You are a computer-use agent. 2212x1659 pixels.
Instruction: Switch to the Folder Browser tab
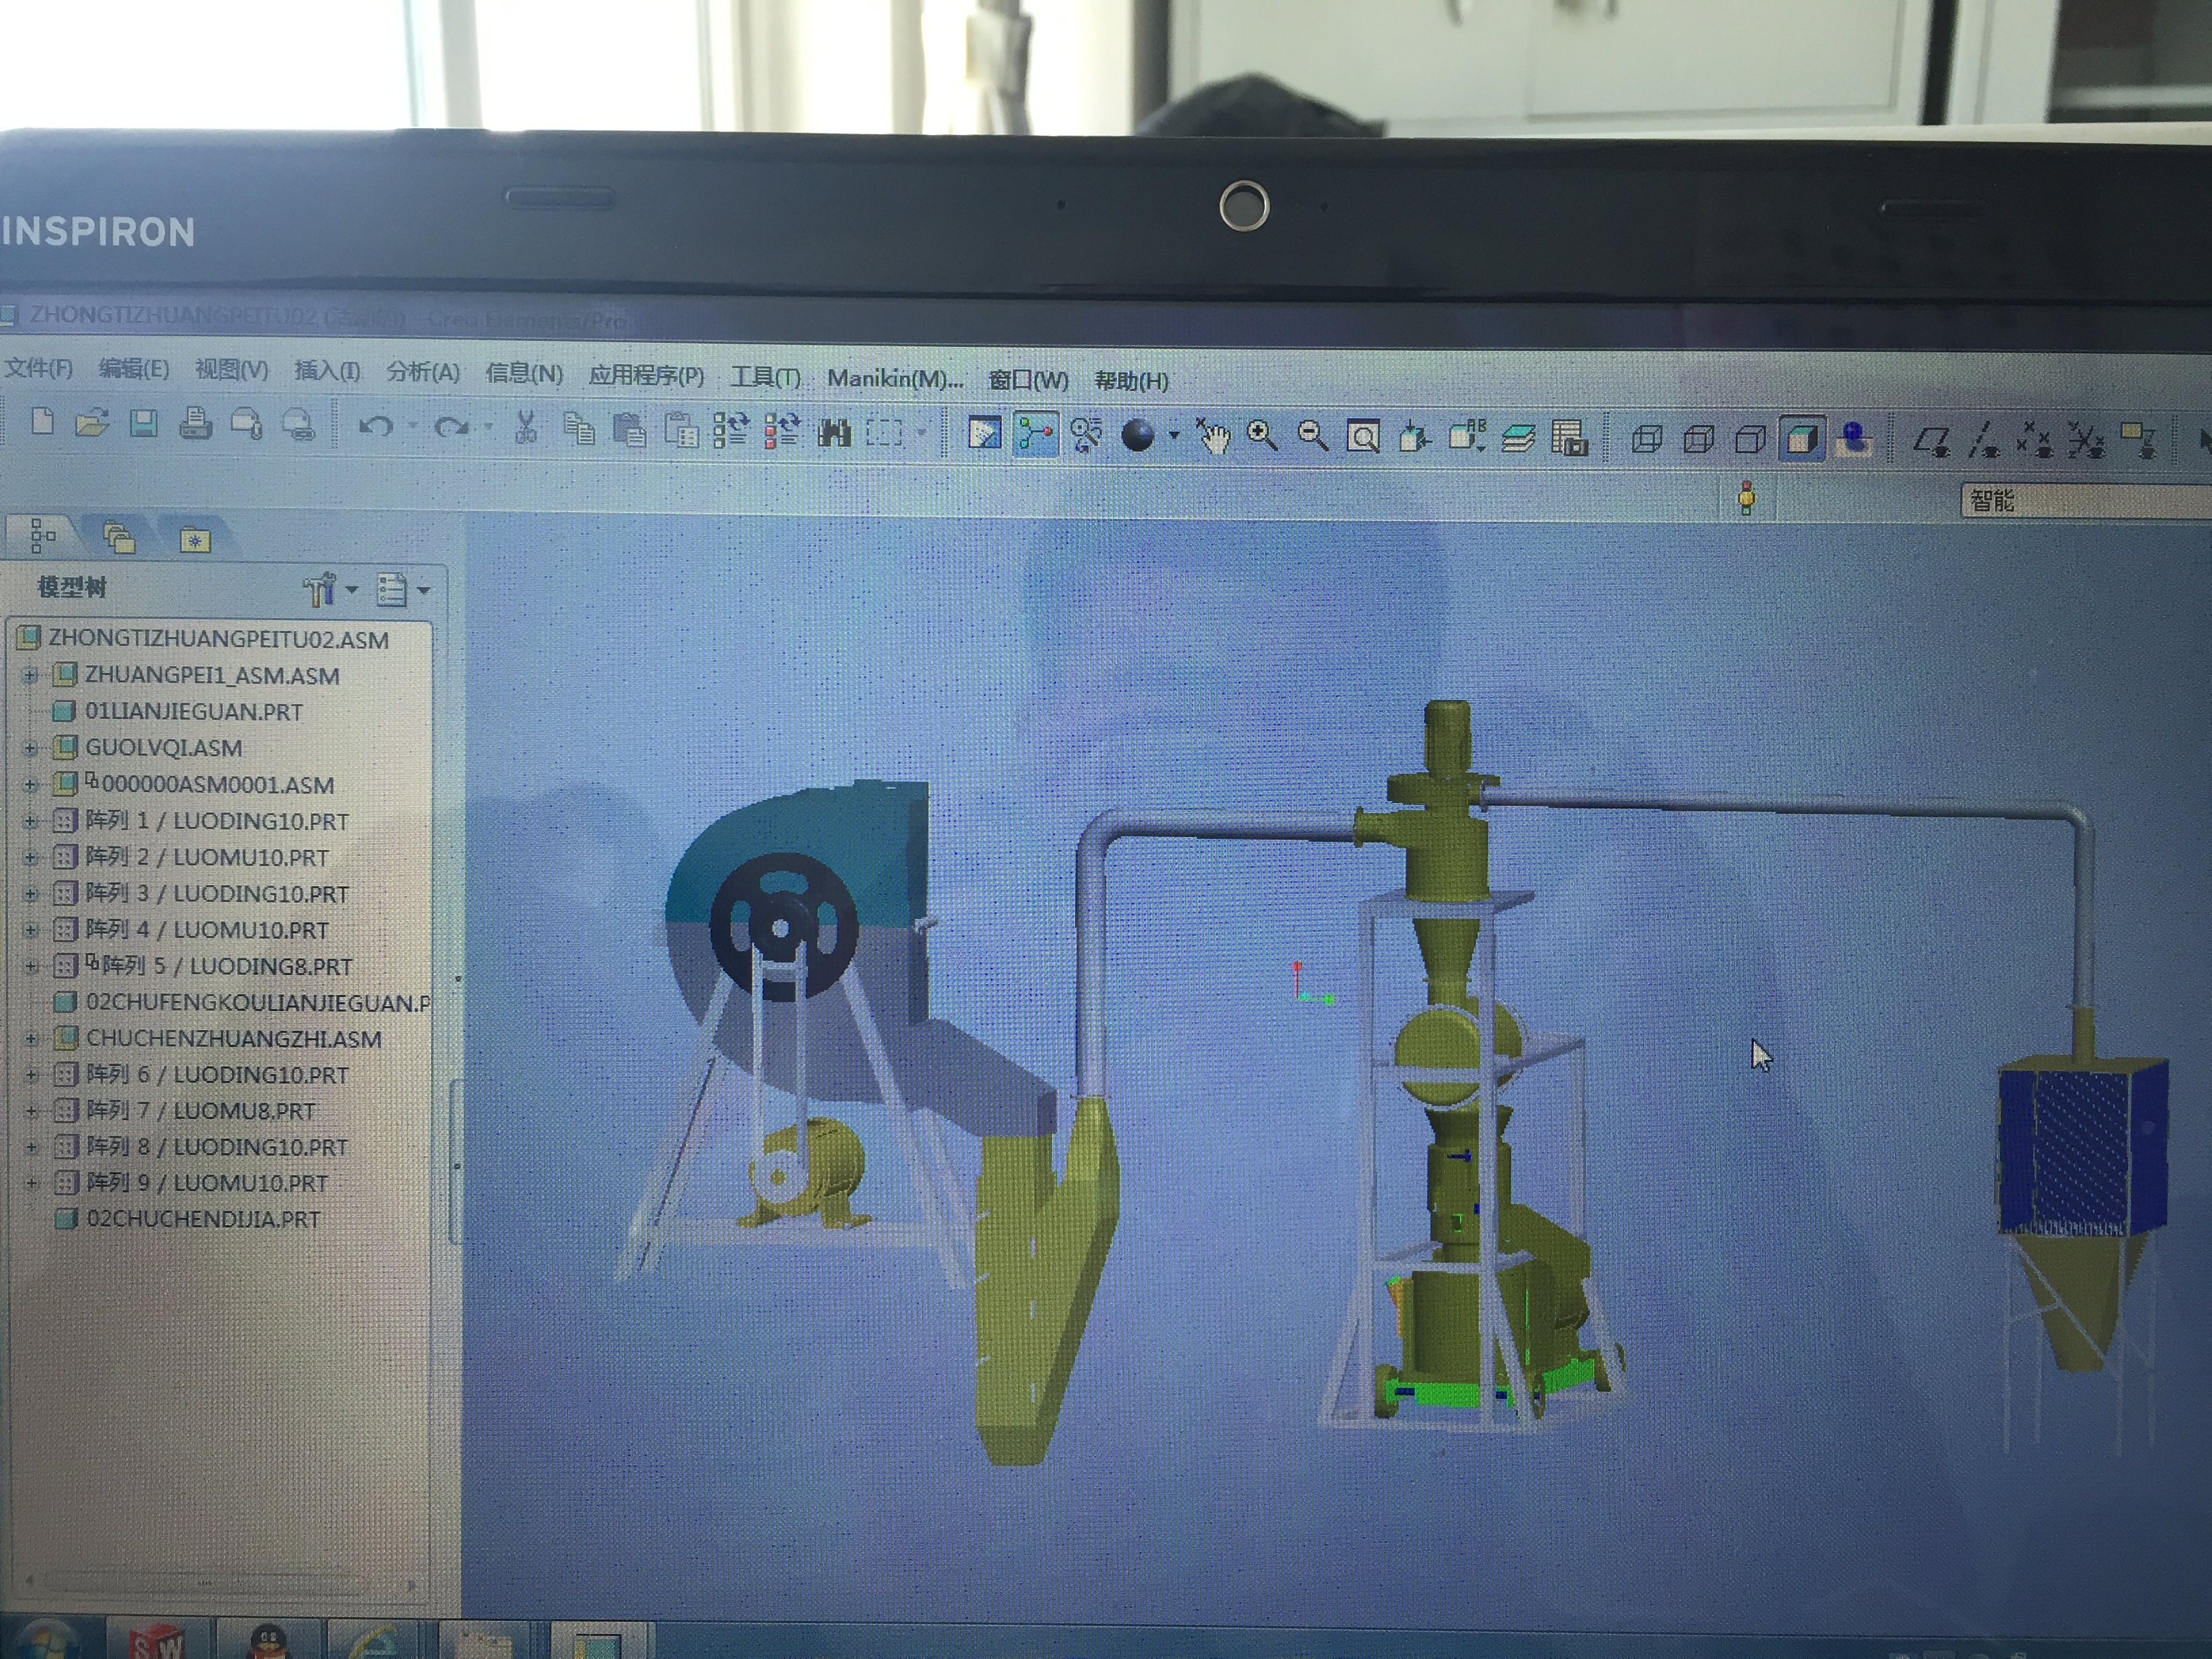pyautogui.click(x=119, y=537)
